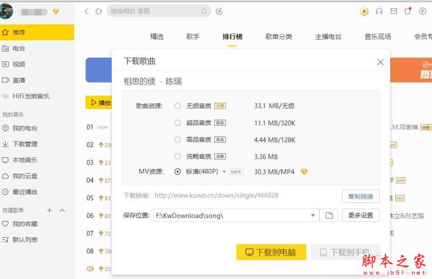The image size is (432, 279).
Task: Switch to the 音乐现场 tab
Action: tap(378, 37)
